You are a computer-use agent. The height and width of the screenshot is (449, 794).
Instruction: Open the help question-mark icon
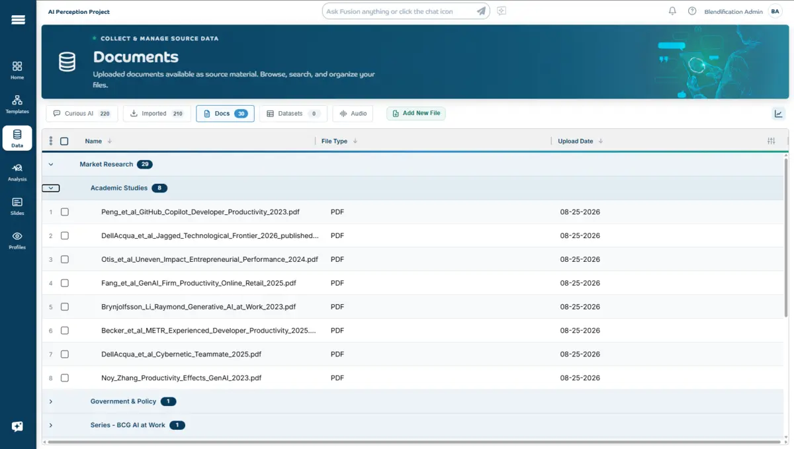[x=692, y=11]
